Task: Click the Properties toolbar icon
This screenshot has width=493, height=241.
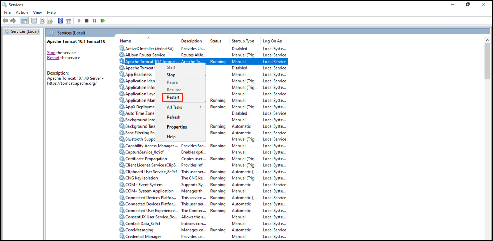Action: tap(34, 21)
